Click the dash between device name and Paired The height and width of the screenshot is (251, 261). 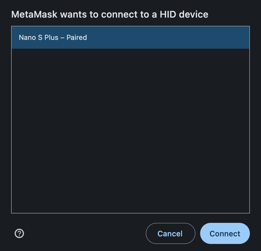tap(62, 38)
